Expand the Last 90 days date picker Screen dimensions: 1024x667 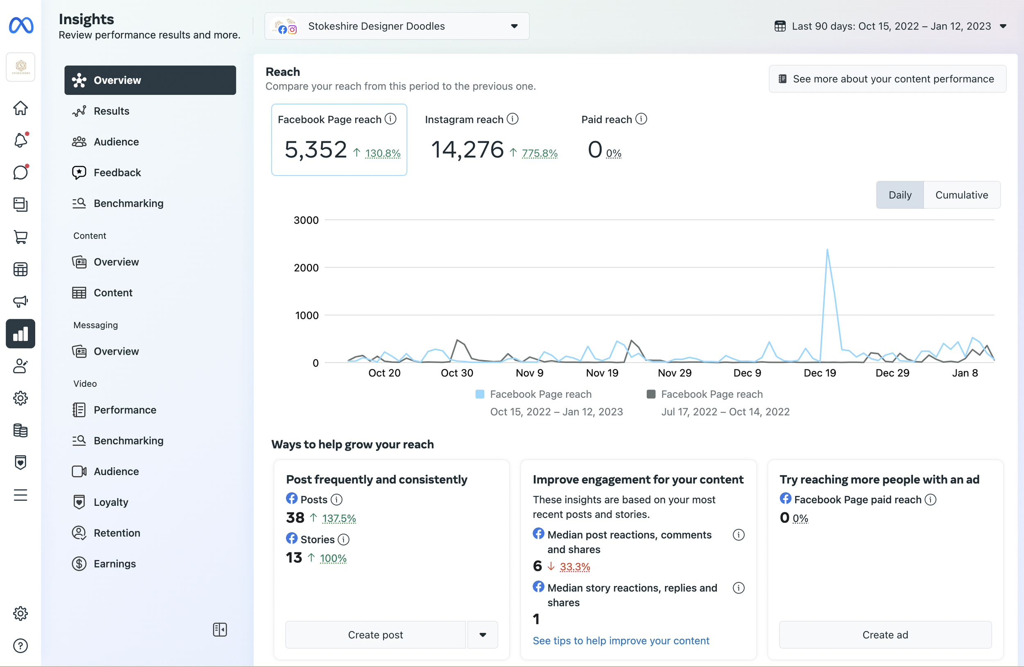pos(890,26)
